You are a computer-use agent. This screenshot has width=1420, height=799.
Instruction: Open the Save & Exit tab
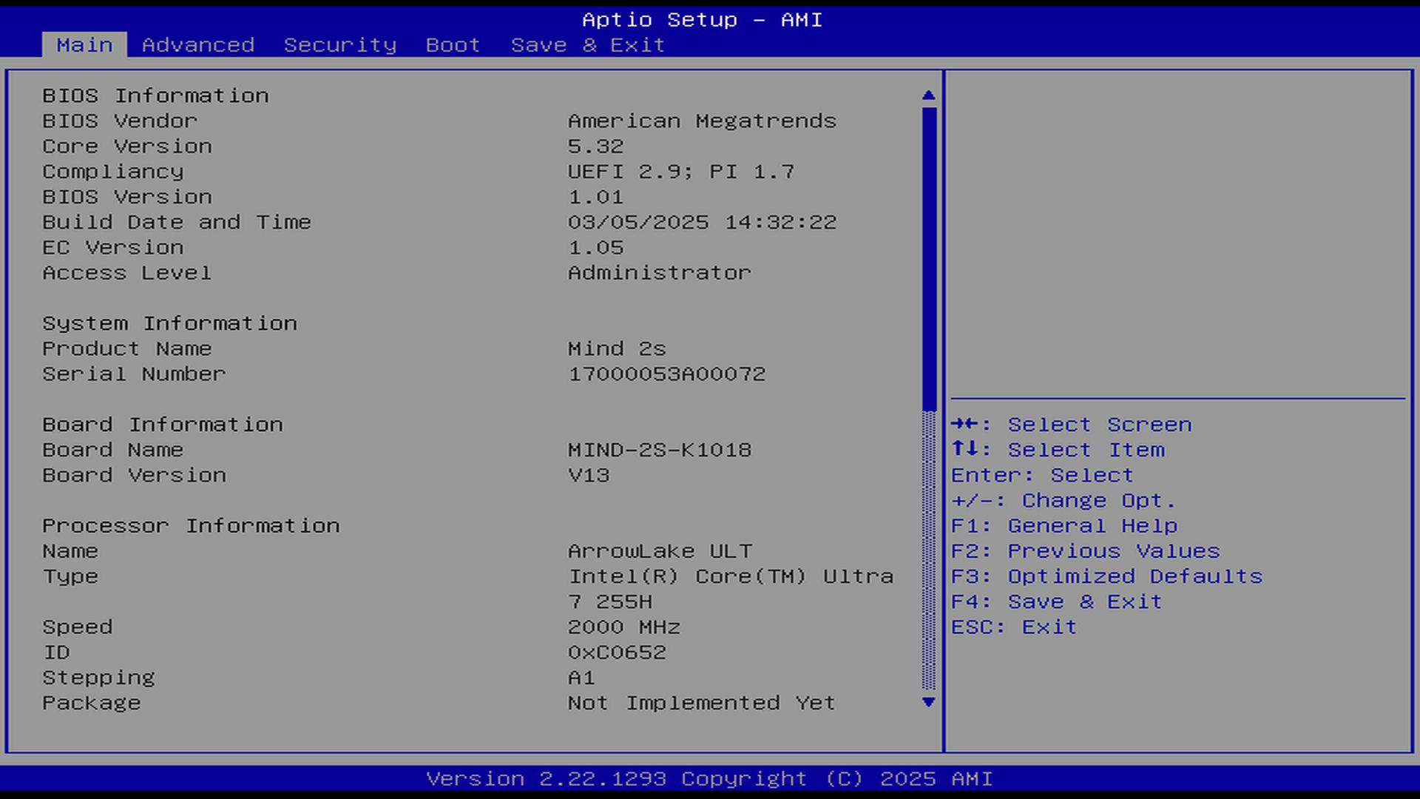point(588,45)
